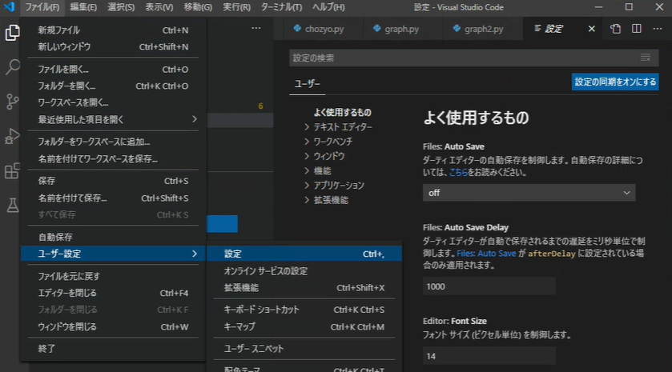Toggle 自動保存 in File menu
672x372 pixels.
pos(113,237)
